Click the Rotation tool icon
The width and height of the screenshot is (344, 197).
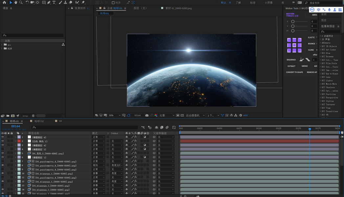tap(27, 3)
